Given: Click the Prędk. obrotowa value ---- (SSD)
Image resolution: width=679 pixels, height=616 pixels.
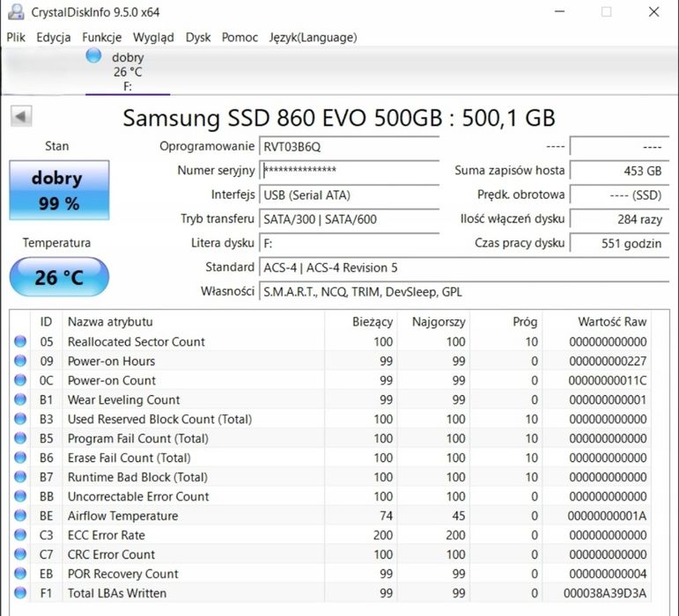Looking at the screenshot, I should click(620, 194).
